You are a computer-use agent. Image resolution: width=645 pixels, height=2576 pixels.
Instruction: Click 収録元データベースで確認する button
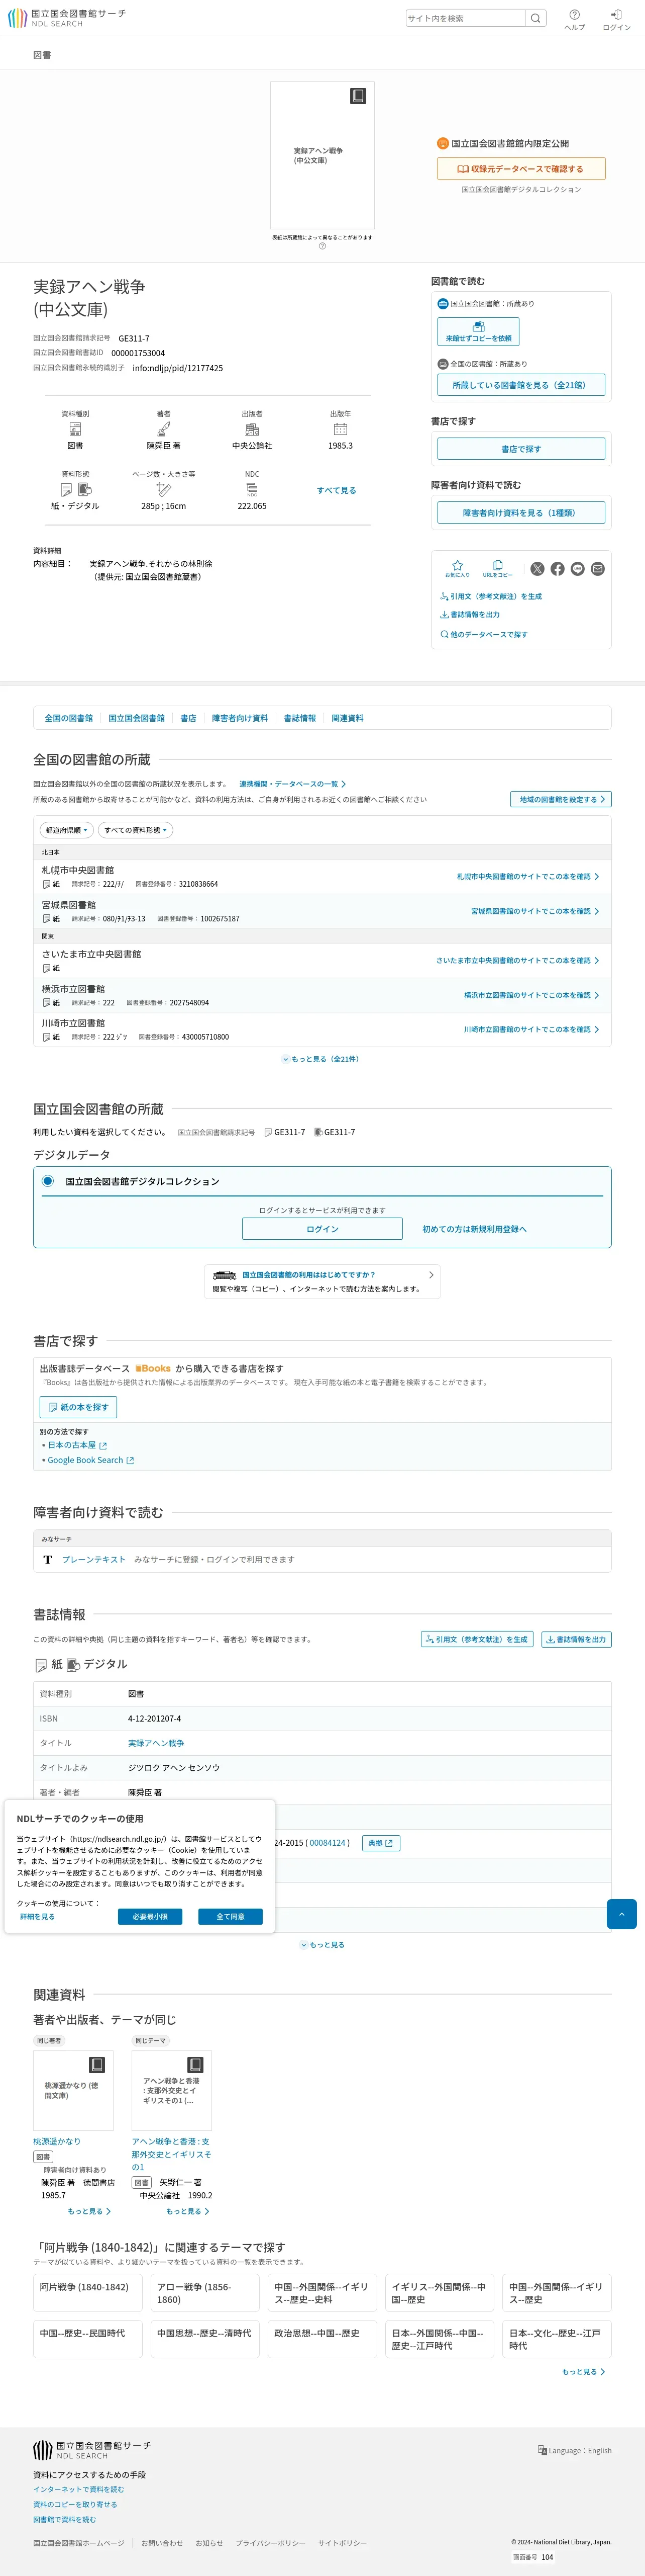521,169
